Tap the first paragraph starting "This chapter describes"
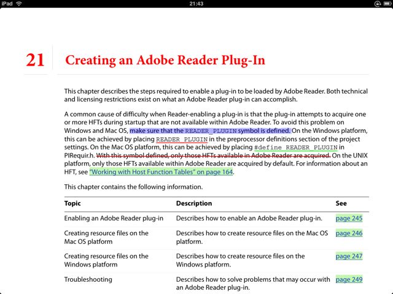The image size is (393, 294). click(x=216, y=96)
